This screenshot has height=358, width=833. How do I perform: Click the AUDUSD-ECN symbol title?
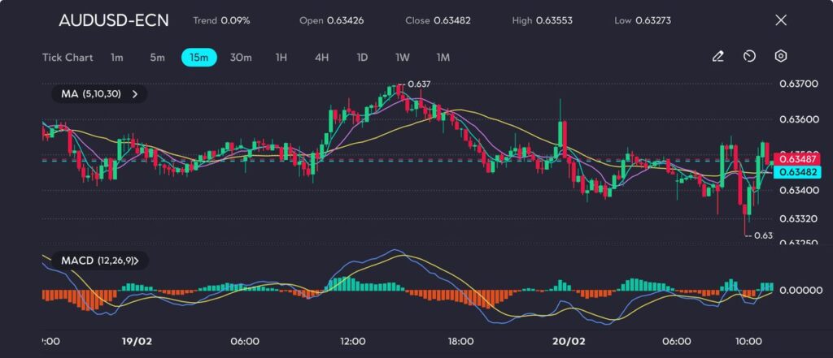pyautogui.click(x=114, y=20)
